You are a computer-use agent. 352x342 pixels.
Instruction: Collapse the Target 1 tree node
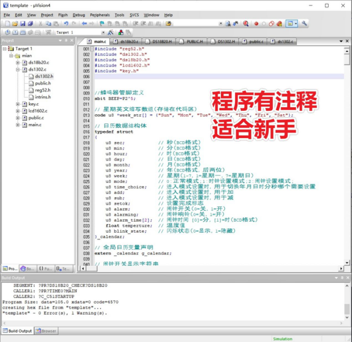5,49
